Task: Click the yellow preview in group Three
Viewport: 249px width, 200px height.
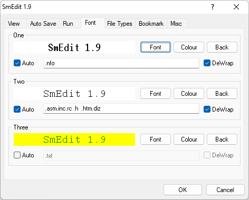Action: pos(74,139)
